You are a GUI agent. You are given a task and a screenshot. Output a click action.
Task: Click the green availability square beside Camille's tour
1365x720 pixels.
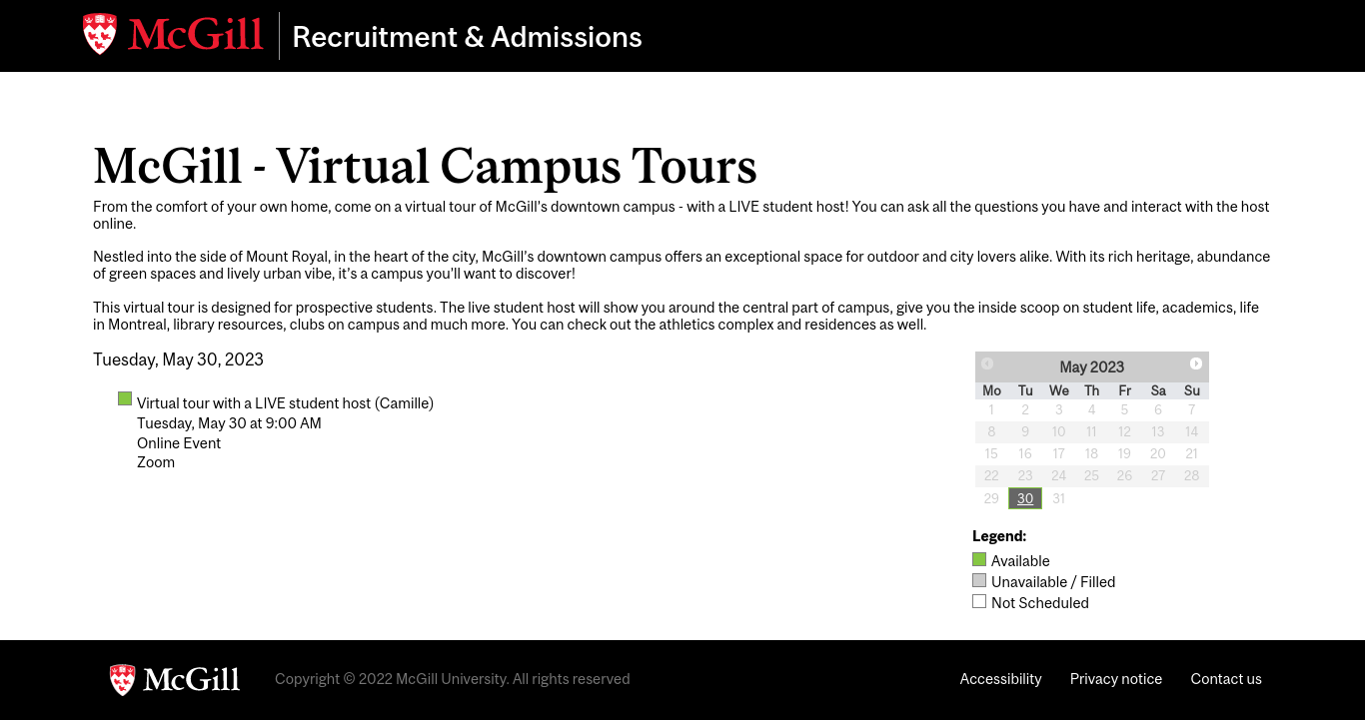125,398
